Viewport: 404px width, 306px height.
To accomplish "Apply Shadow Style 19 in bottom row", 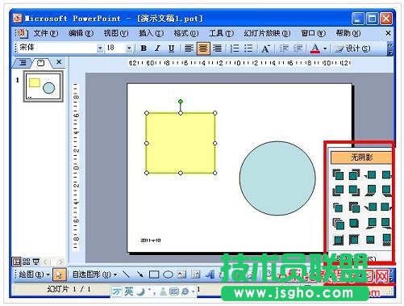I will [x=370, y=240].
